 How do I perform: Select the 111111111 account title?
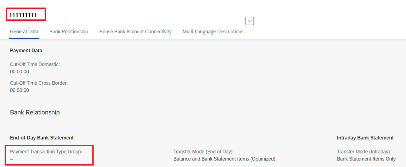tap(23, 15)
